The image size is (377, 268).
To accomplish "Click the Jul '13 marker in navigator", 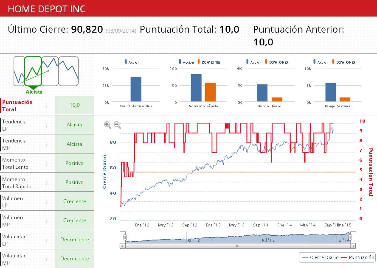I will [x=268, y=240].
